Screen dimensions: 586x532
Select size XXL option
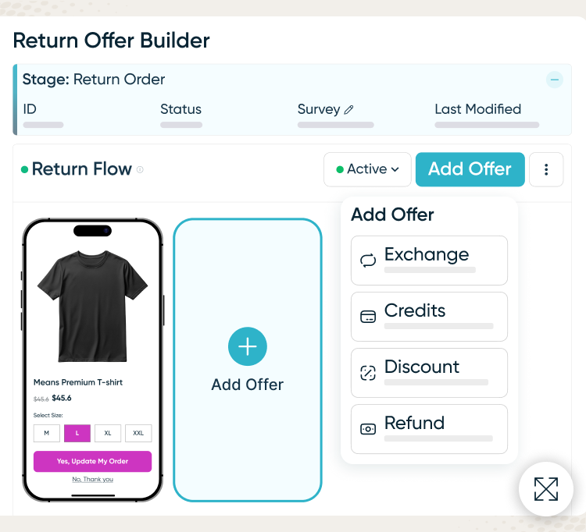pyautogui.click(x=138, y=433)
